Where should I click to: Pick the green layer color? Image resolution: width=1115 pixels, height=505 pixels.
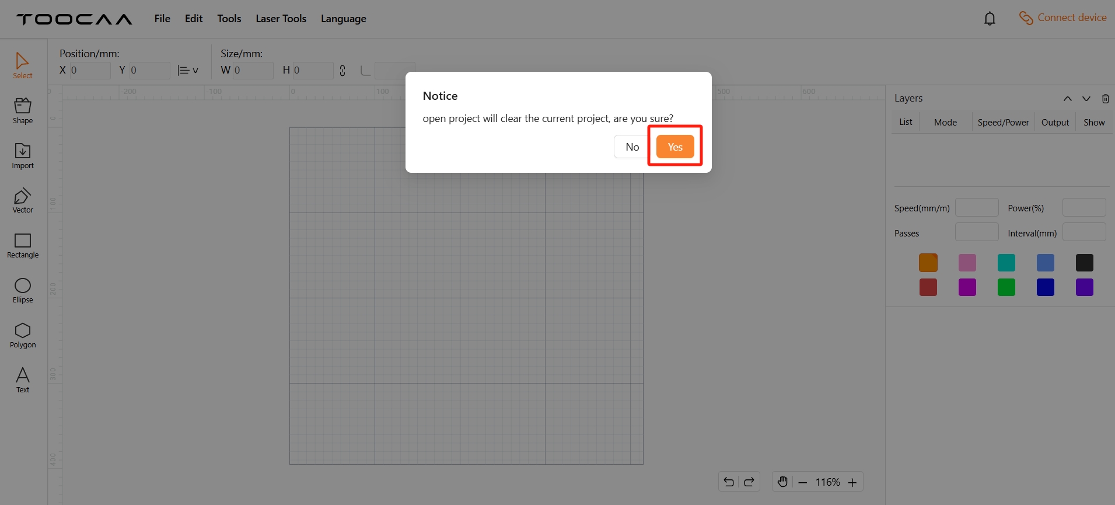click(1006, 287)
